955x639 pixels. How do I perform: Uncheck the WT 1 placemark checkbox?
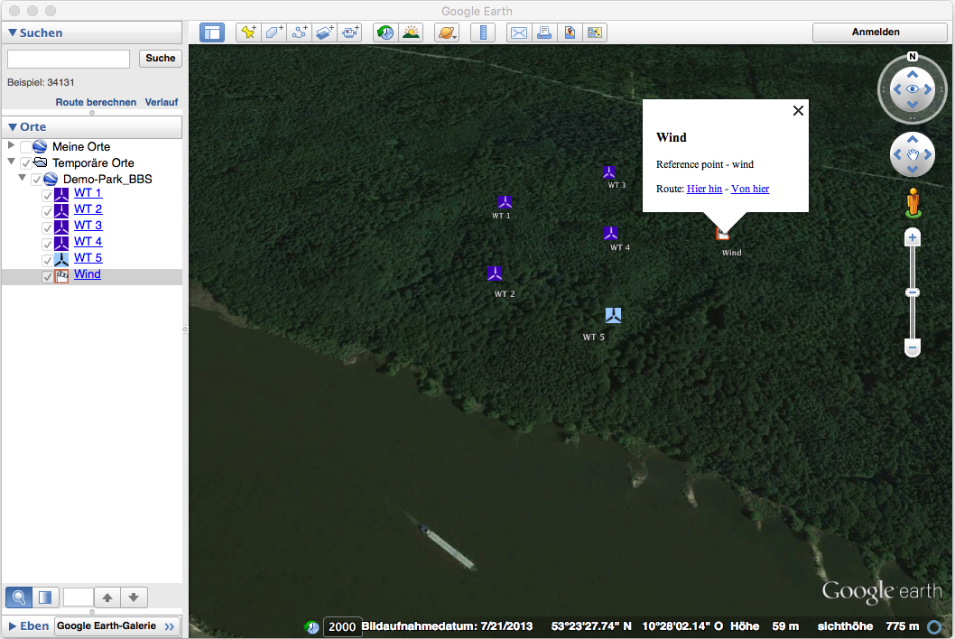coord(48,194)
